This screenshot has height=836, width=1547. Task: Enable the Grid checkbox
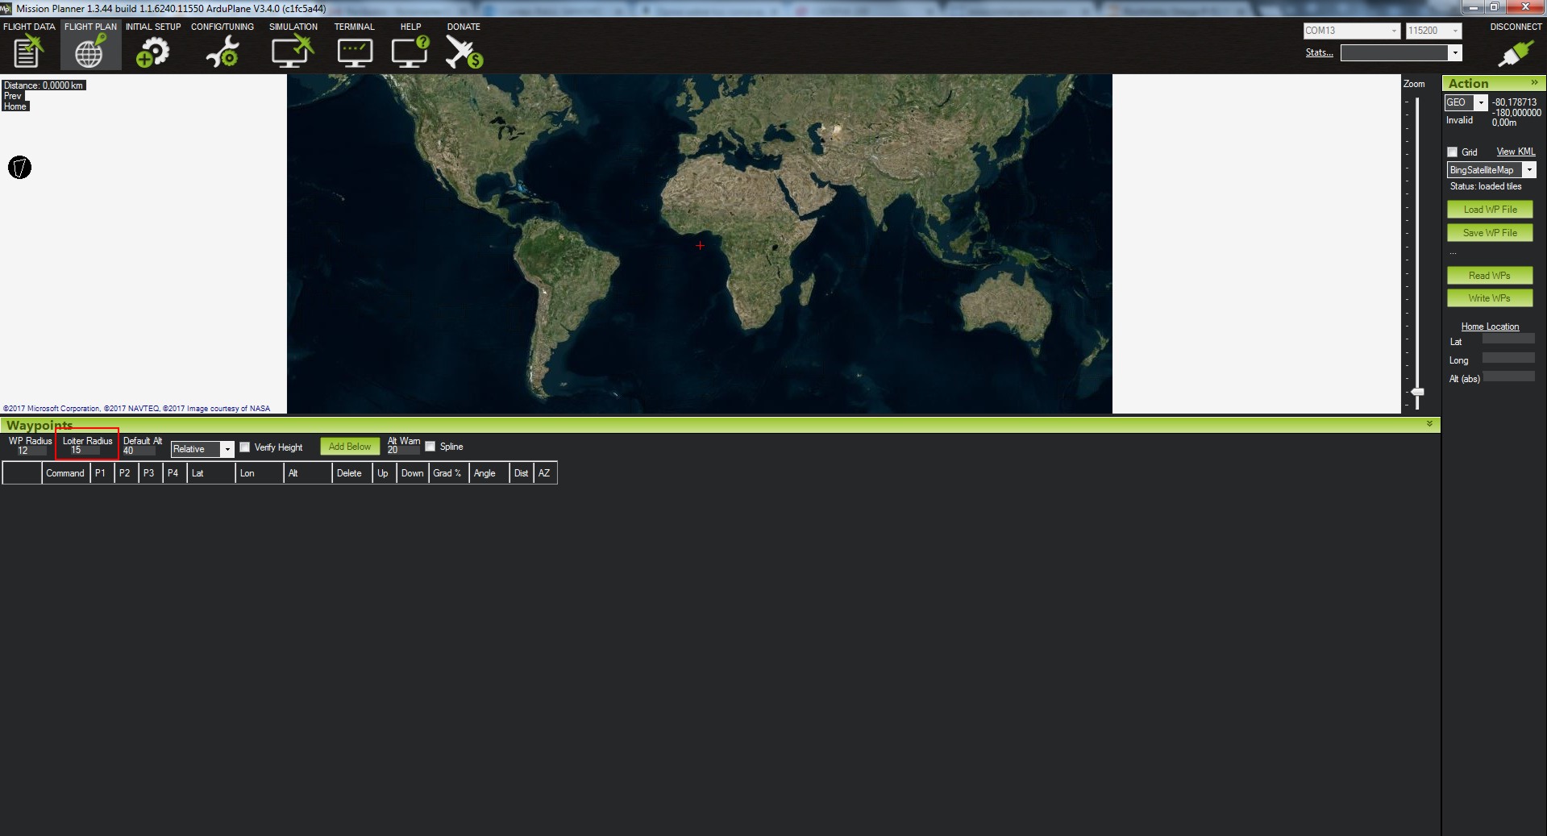tap(1453, 152)
